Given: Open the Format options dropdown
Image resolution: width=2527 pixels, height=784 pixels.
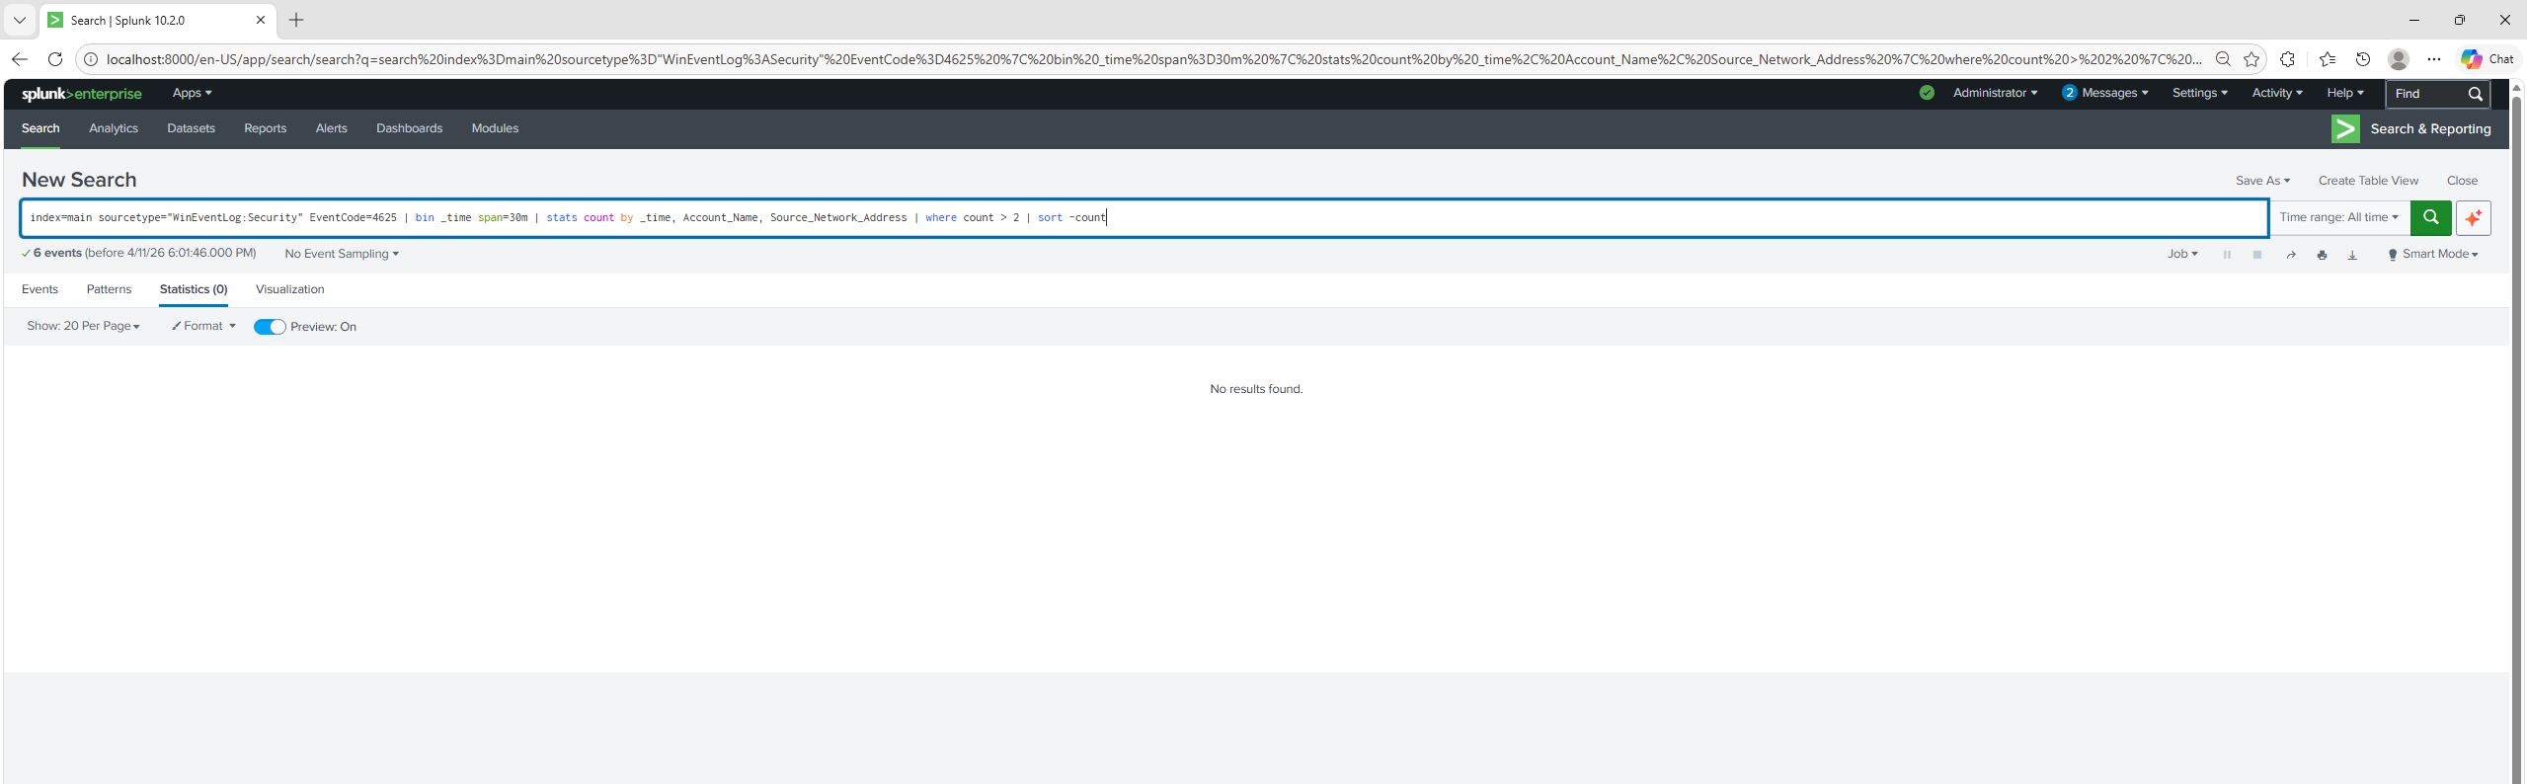Looking at the screenshot, I should pos(203,326).
